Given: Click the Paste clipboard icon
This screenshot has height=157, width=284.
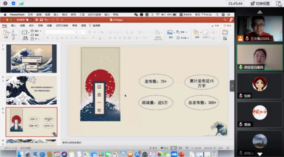Looking at the screenshot, I should (x=6, y=33).
